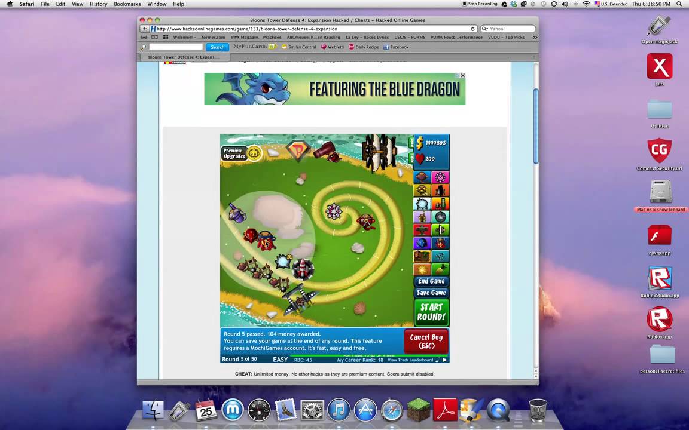Select the Tack Shooter tower

coord(440,177)
